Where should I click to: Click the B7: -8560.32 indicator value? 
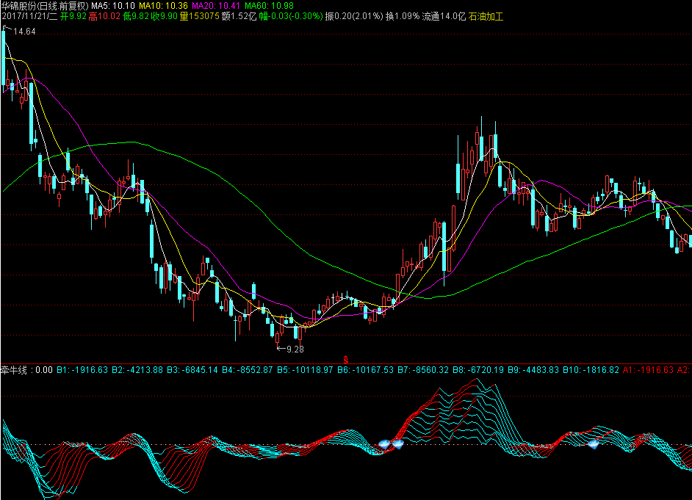pyautogui.click(x=423, y=370)
